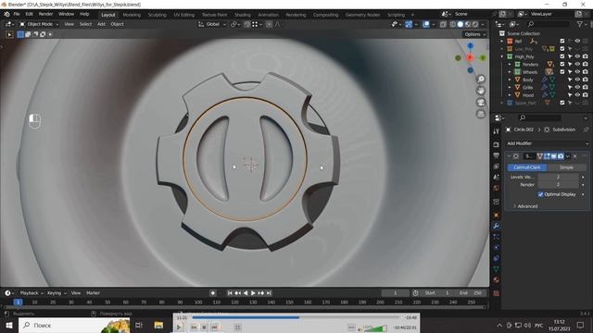The width and height of the screenshot is (593, 333).
Task: Open Playback dropdown in timeline
Action: pyautogui.click(x=32, y=293)
